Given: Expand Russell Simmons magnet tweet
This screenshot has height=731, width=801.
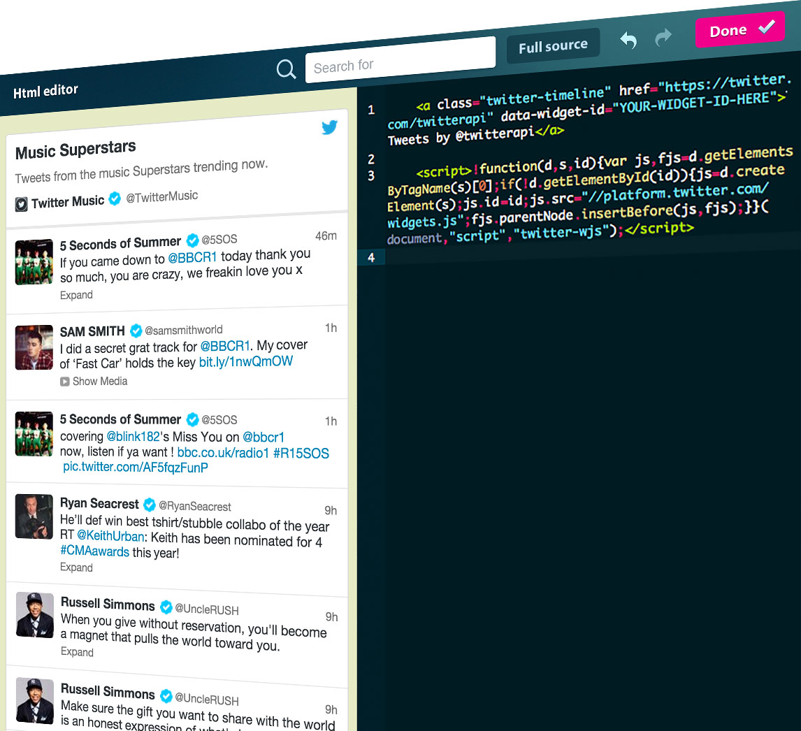Looking at the screenshot, I should point(77,652).
